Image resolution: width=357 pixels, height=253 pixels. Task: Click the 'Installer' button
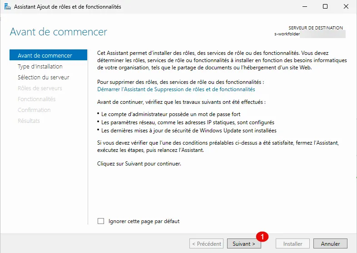[293, 243]
